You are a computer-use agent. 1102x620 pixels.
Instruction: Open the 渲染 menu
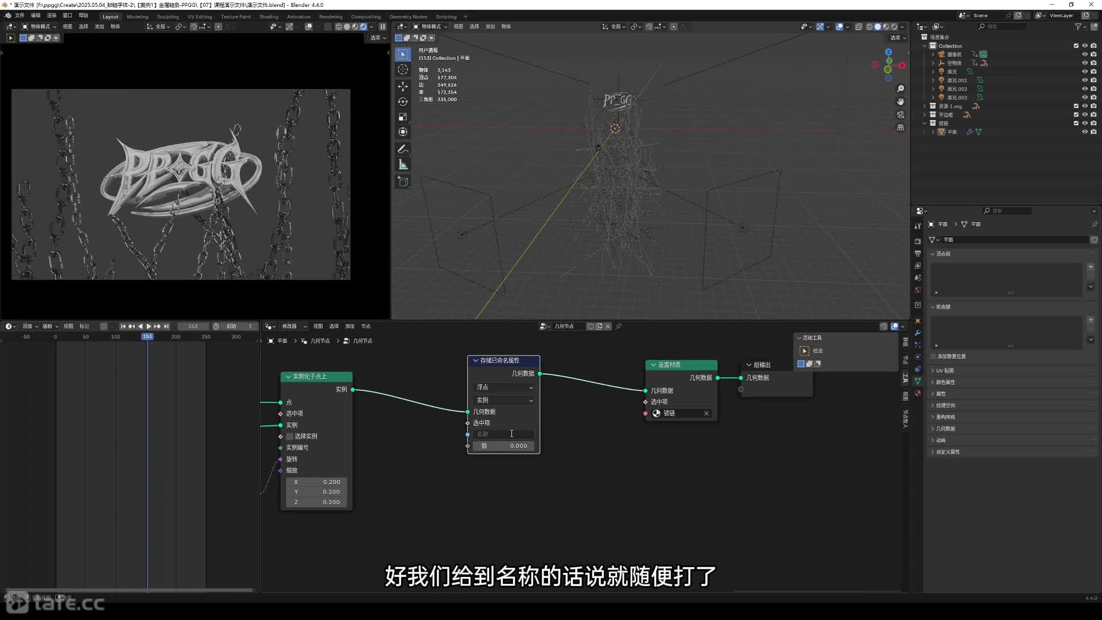52,15
